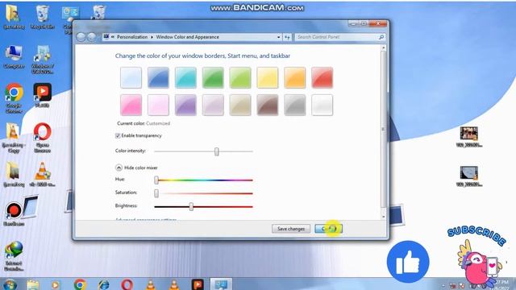Uncheck Enable transparency

(118, 136)
